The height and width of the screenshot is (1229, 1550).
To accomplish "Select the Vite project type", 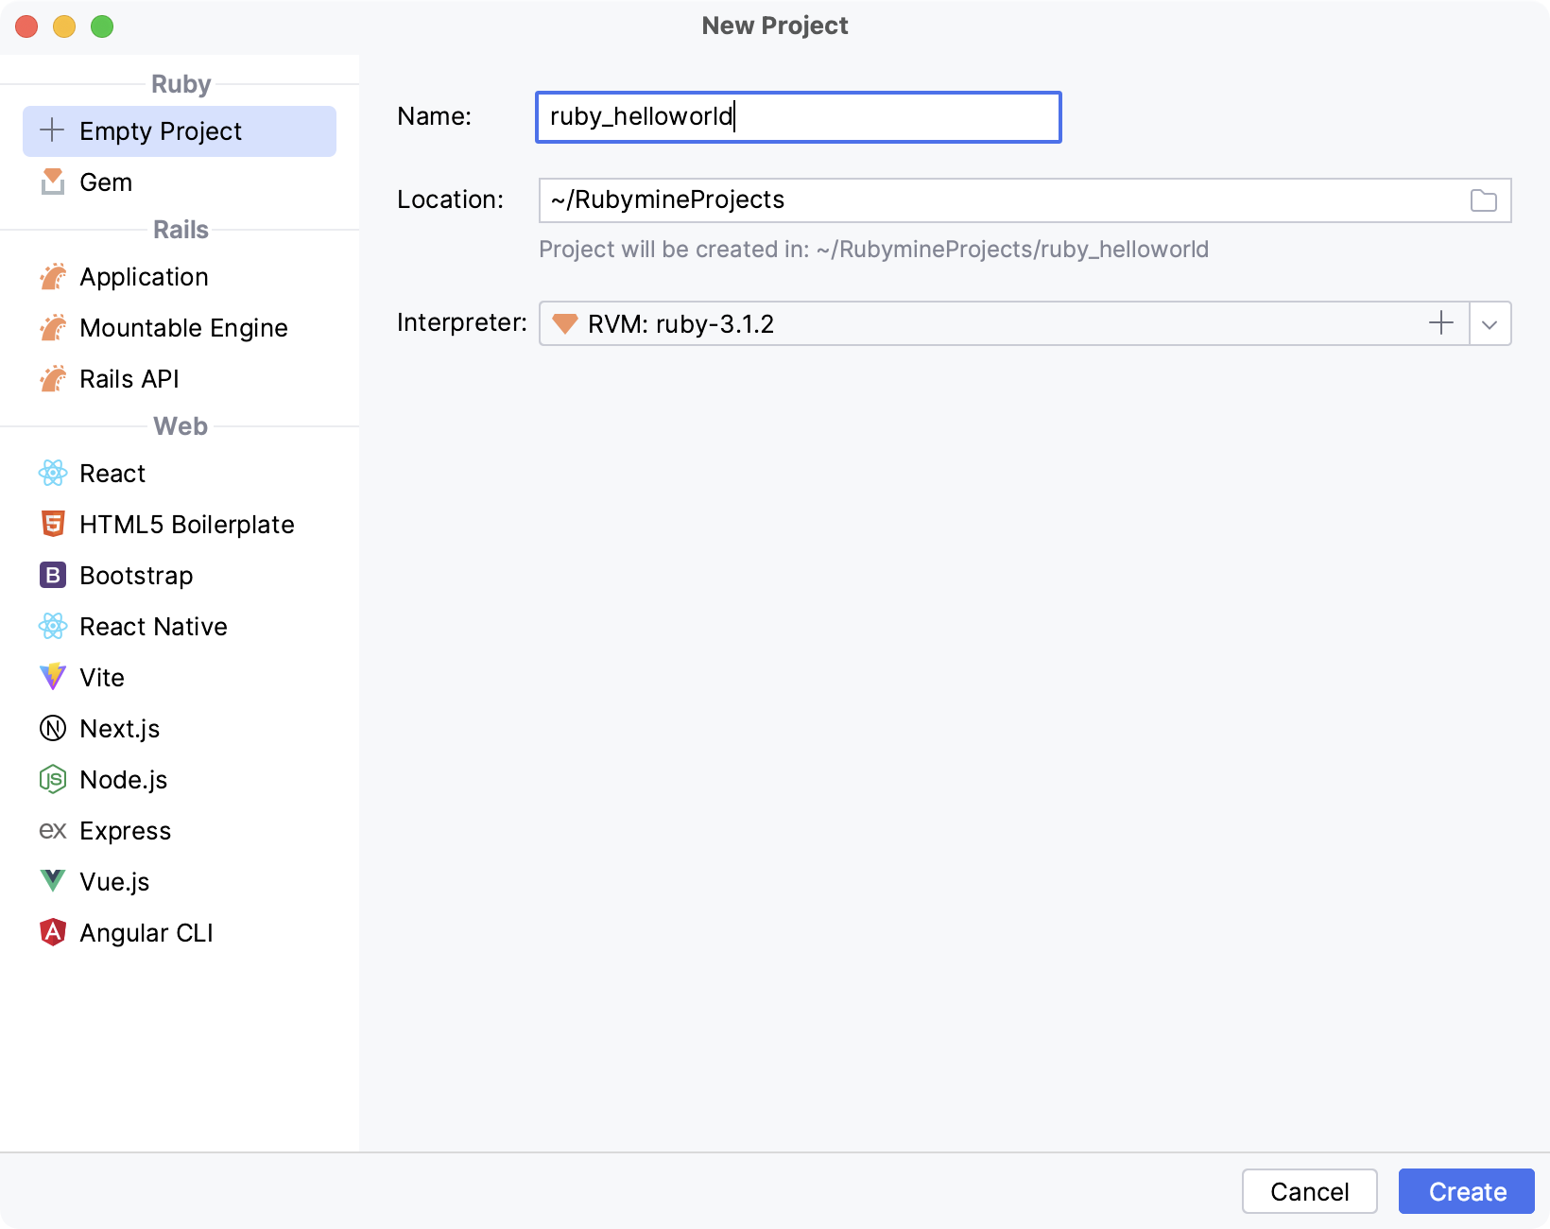I will pos(102,677).
